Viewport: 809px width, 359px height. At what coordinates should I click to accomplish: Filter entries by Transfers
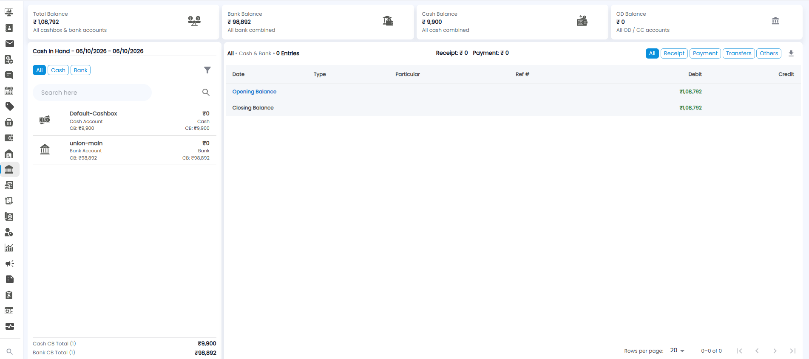point(739,53)
